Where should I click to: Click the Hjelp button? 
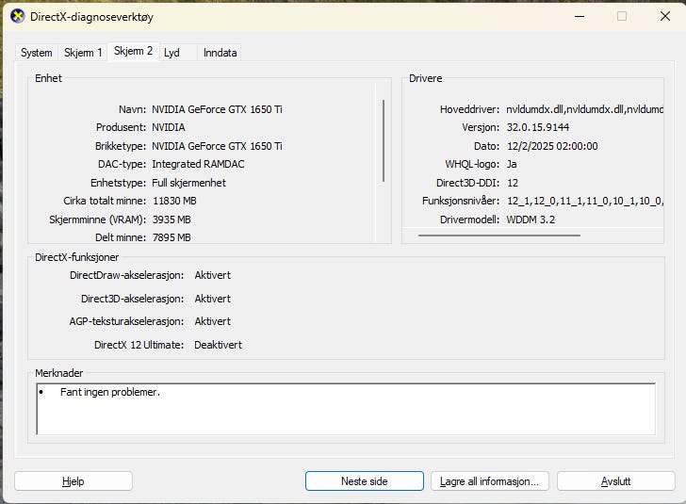[73, 481]
